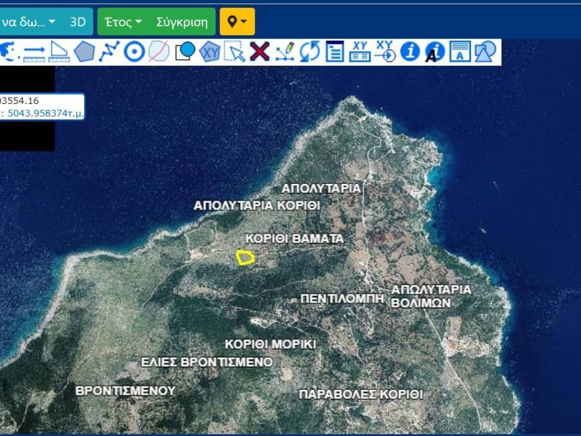Select the split polygon tool

coord(159,52)
